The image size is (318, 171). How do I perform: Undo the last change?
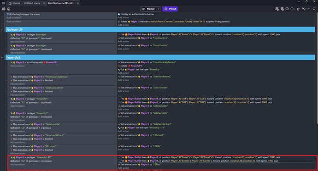tap(303, 9)
